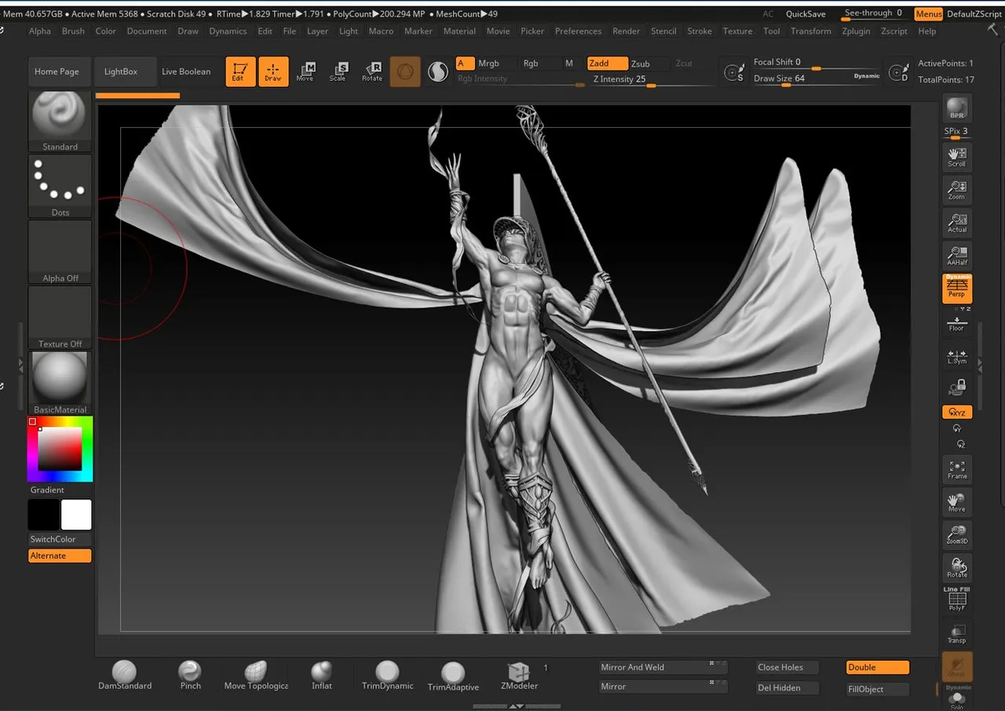Viewport: 1005px width, 711px height.
Task: Click the Frame view icon
Action: (957, 469)
